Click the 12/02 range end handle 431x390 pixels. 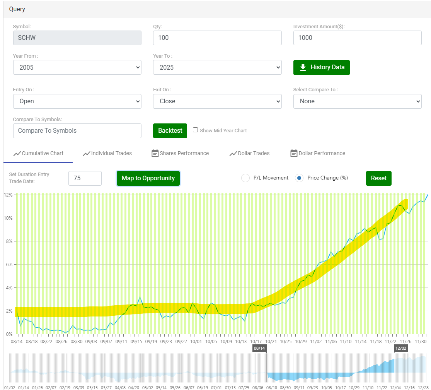401,349
